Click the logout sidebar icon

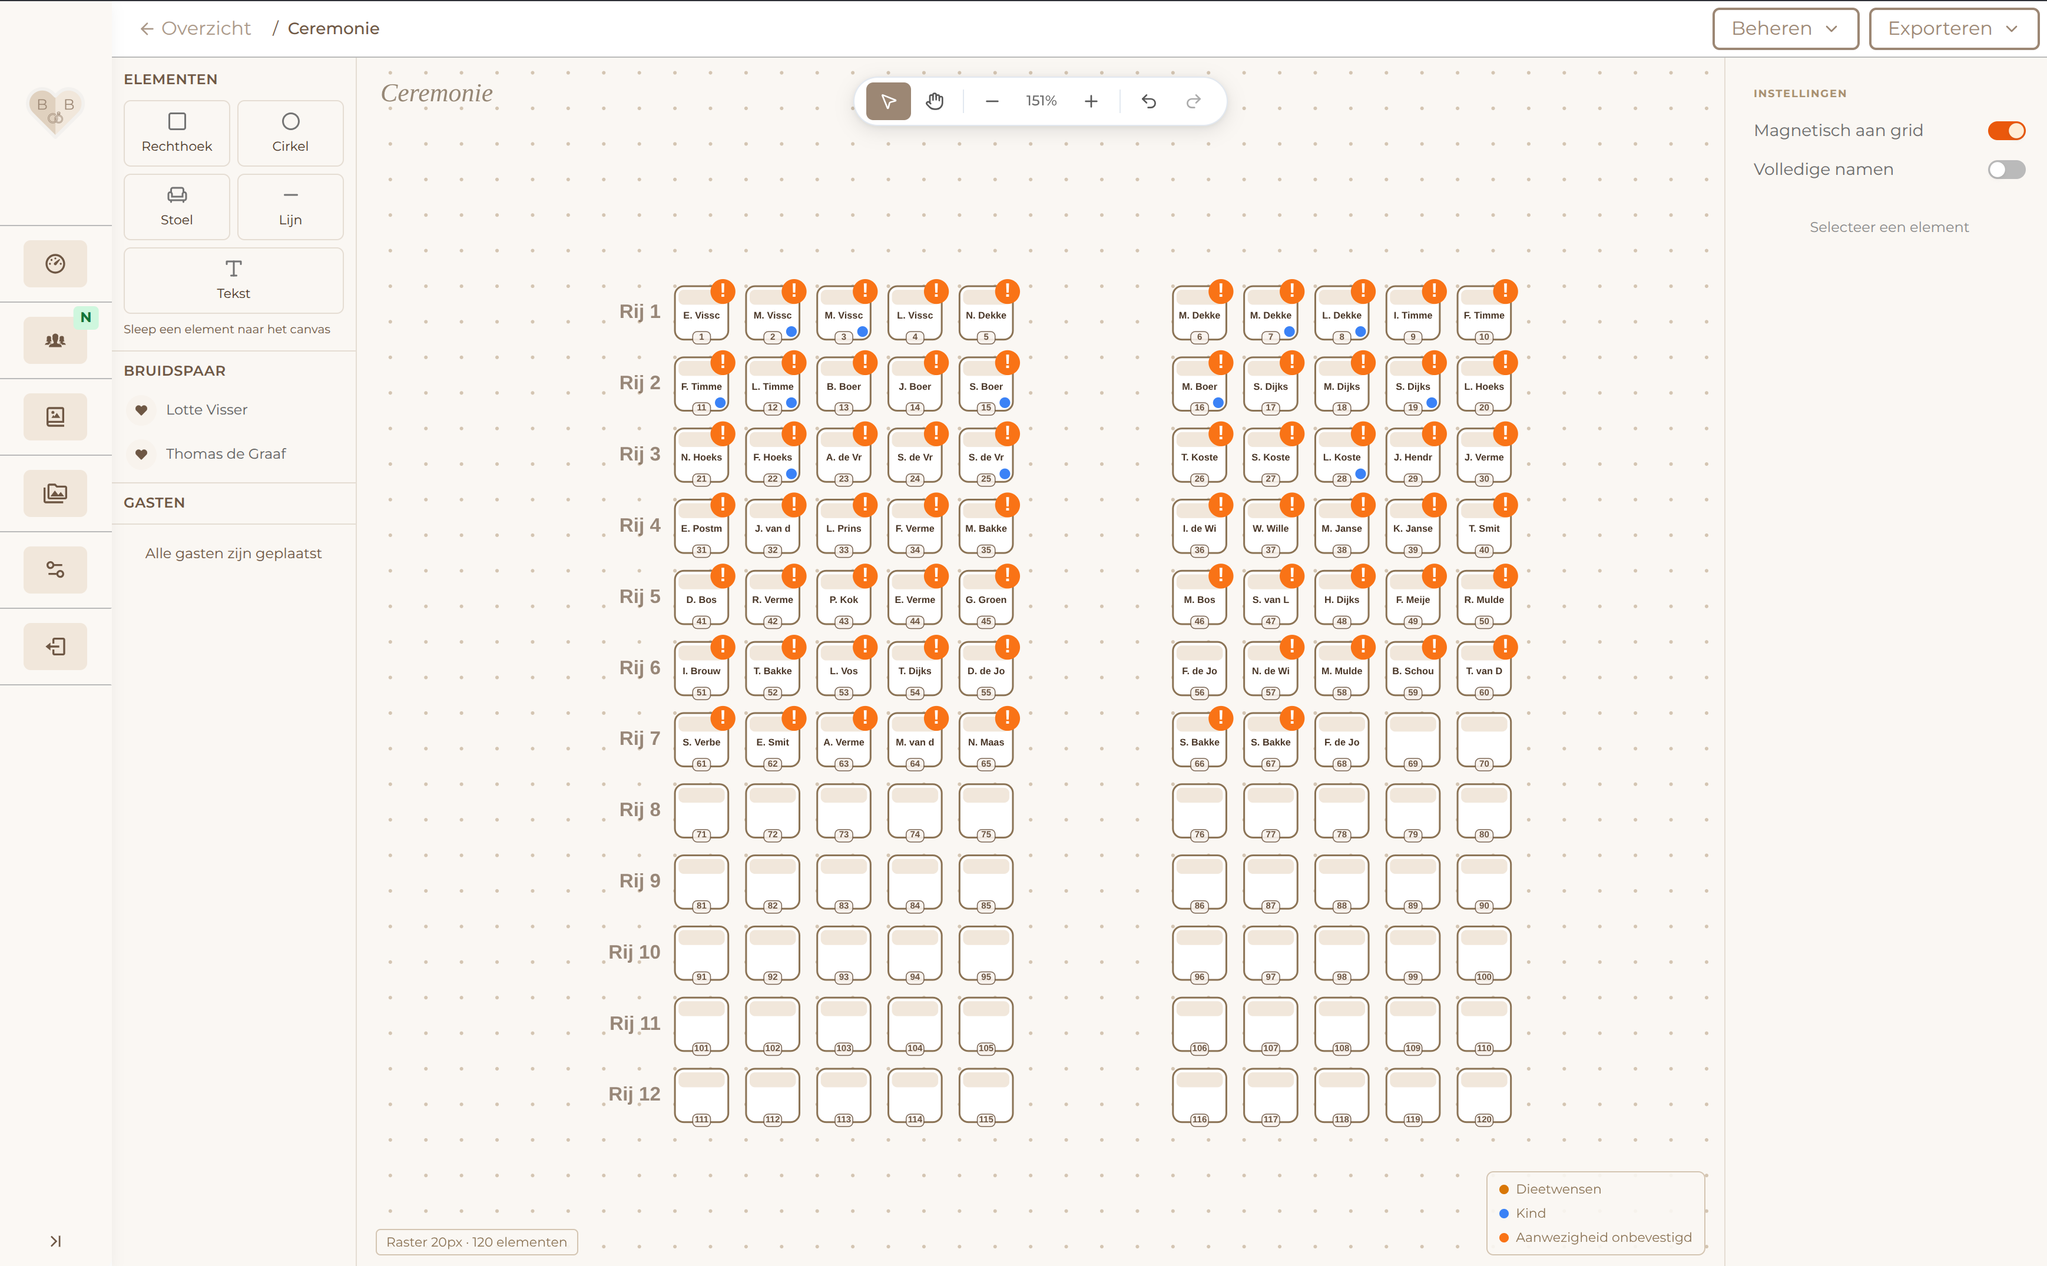[55, 647]
